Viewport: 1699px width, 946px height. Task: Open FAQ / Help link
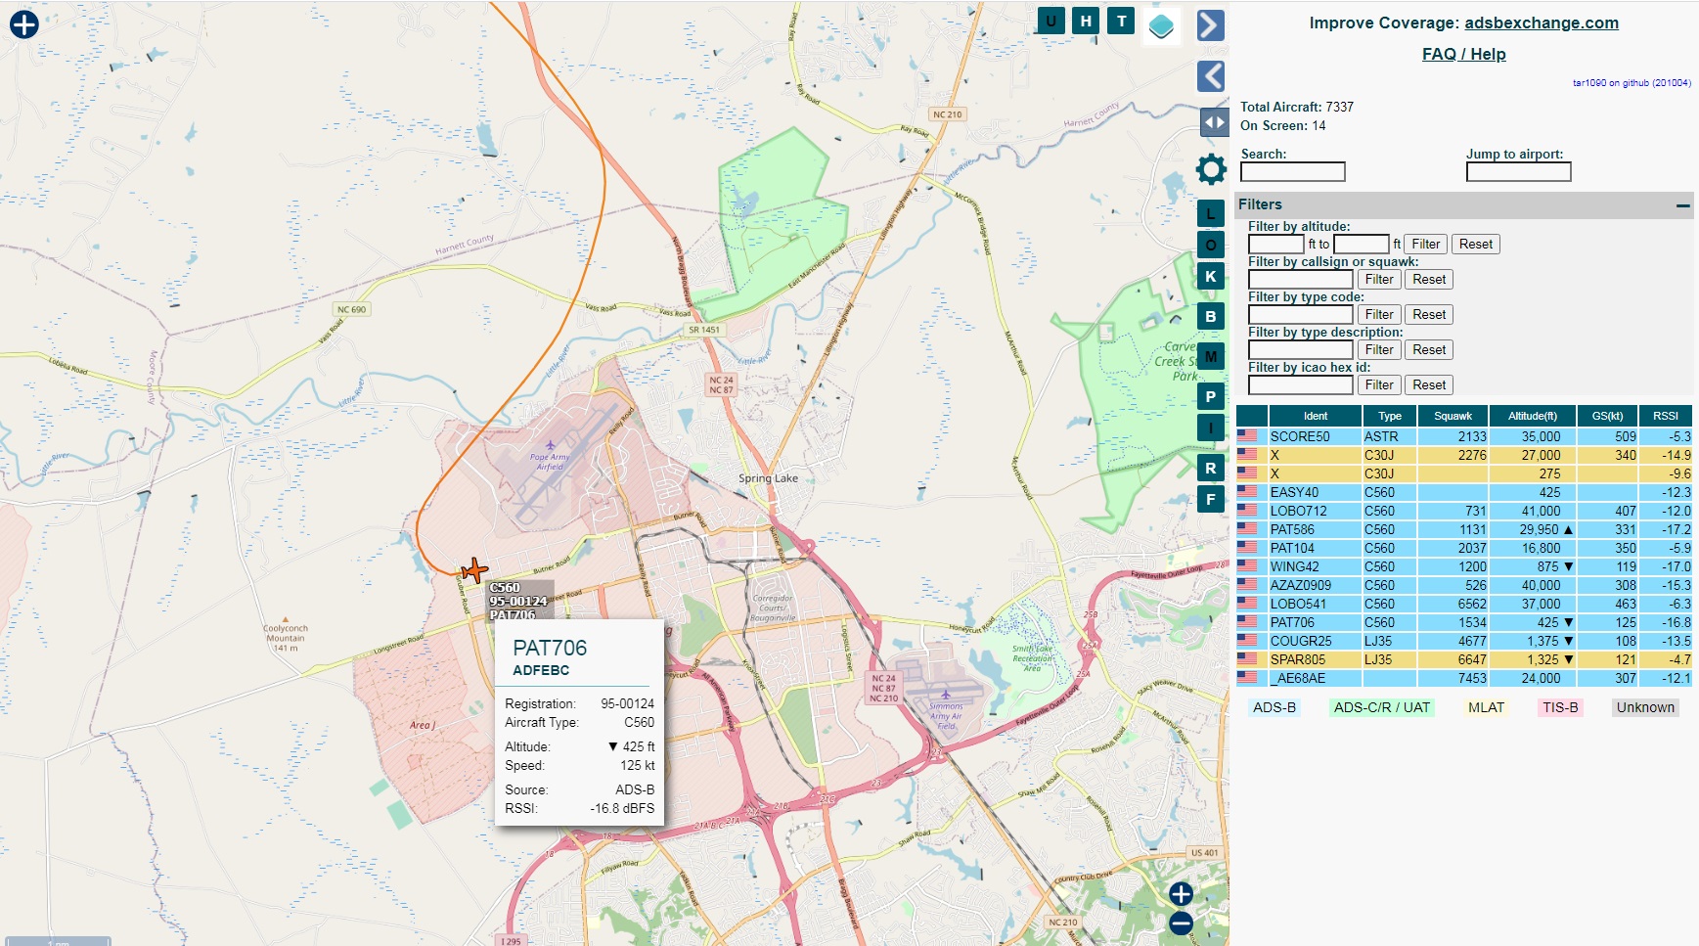(x=1463, y=54)
